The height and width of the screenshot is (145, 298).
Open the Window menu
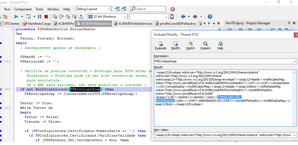[53, 9]
